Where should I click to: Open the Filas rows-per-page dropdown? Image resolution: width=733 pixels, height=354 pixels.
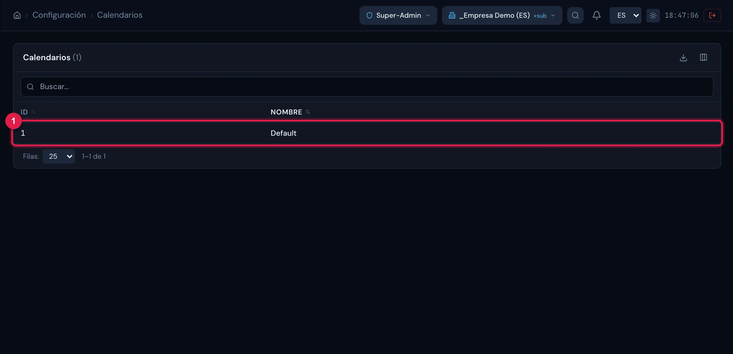(58, 156)
